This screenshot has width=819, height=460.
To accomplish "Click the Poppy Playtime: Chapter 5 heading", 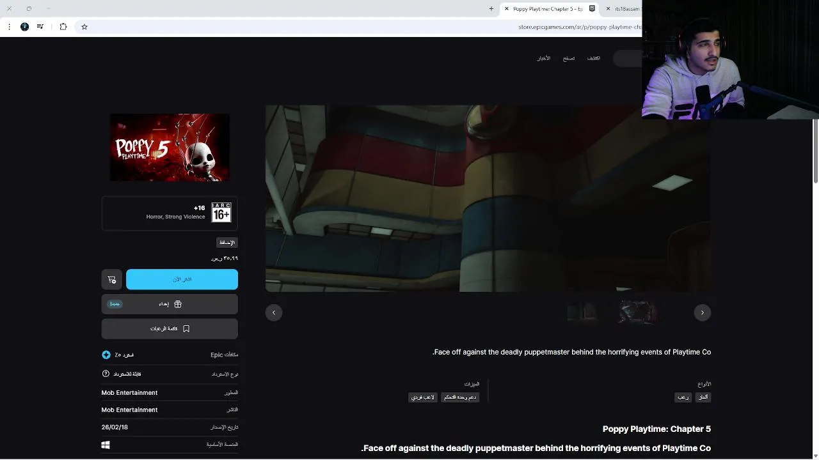I will point(656,429).
